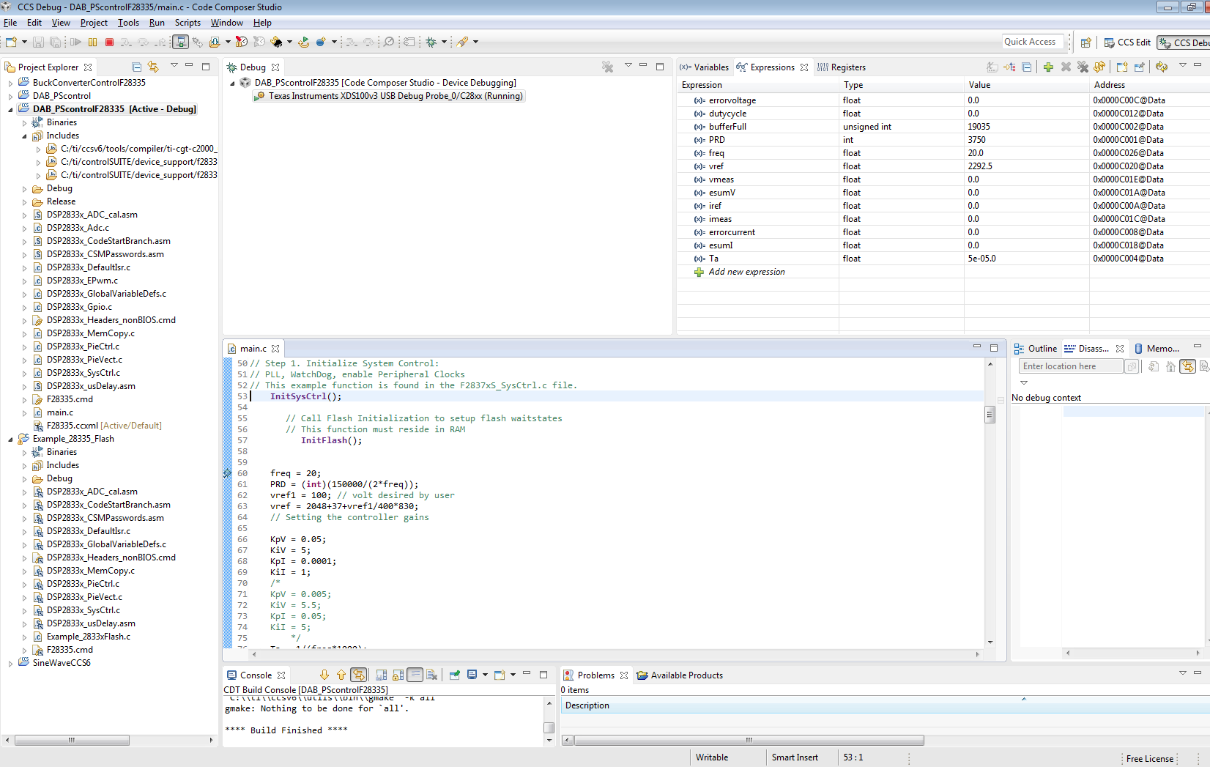Screen dimensions: 1210x767
Task: Click the Collapse All icon in Project Explorer
Action: 136,67
